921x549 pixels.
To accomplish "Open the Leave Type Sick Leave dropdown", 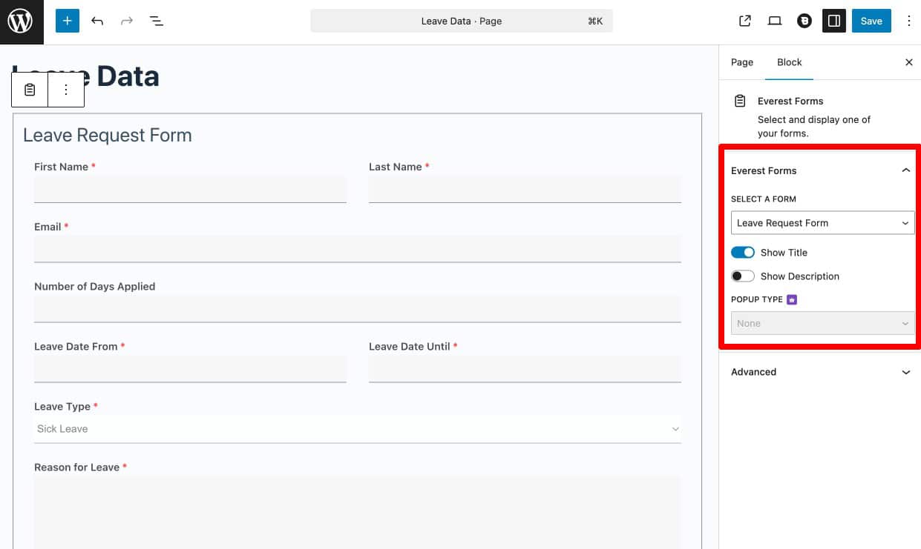I will click(x=358, y=429).
